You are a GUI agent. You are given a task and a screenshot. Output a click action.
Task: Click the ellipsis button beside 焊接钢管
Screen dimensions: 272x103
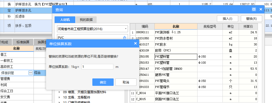[x=31, y=73]
